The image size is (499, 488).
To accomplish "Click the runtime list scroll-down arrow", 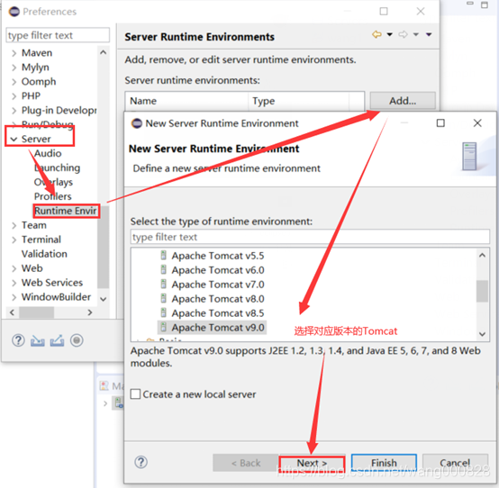I will [x=482, y=334].
